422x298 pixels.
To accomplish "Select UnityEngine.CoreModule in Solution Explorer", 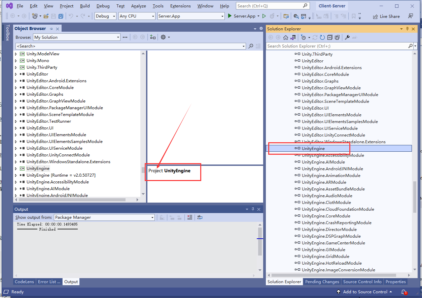I will tap(326, 216).
